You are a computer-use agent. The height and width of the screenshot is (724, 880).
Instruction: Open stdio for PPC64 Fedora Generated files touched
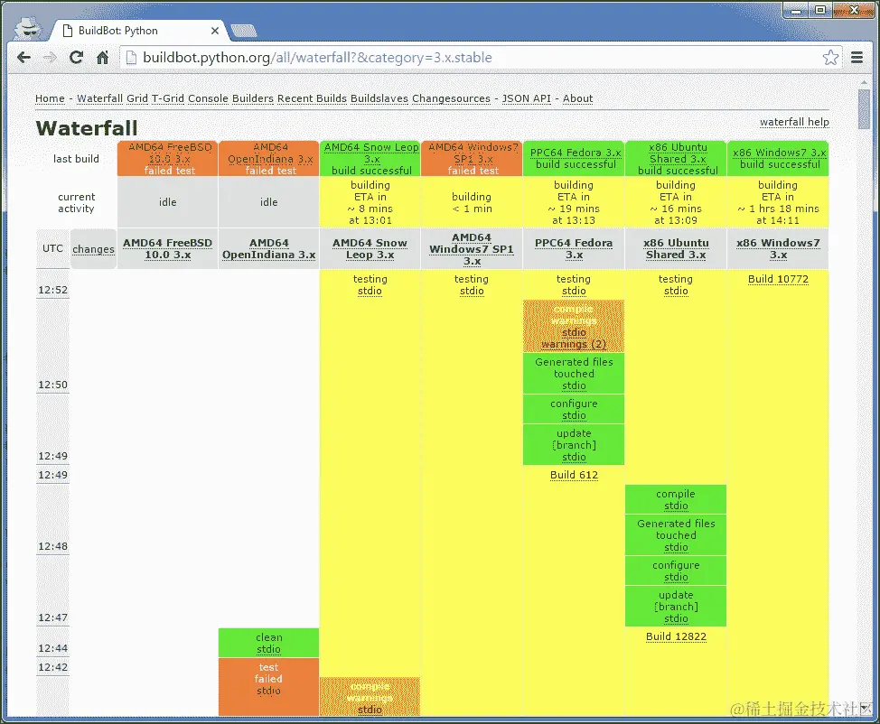tap(574, 385)
